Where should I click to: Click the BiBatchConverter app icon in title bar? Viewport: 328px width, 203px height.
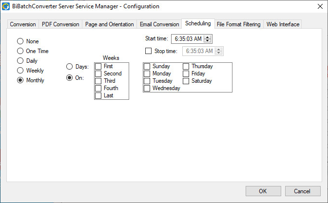(x=6, y=6)
